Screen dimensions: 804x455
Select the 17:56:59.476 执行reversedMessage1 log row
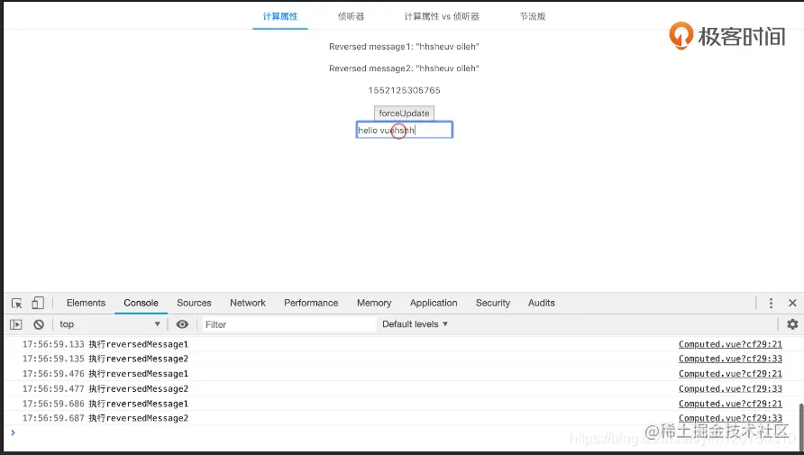coord(401,374)
